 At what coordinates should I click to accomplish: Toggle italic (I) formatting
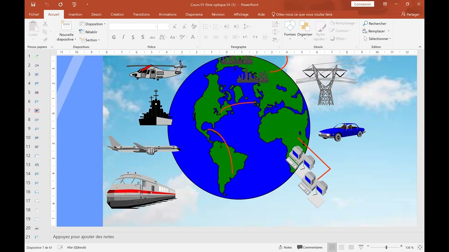click(x=123, y=37)
